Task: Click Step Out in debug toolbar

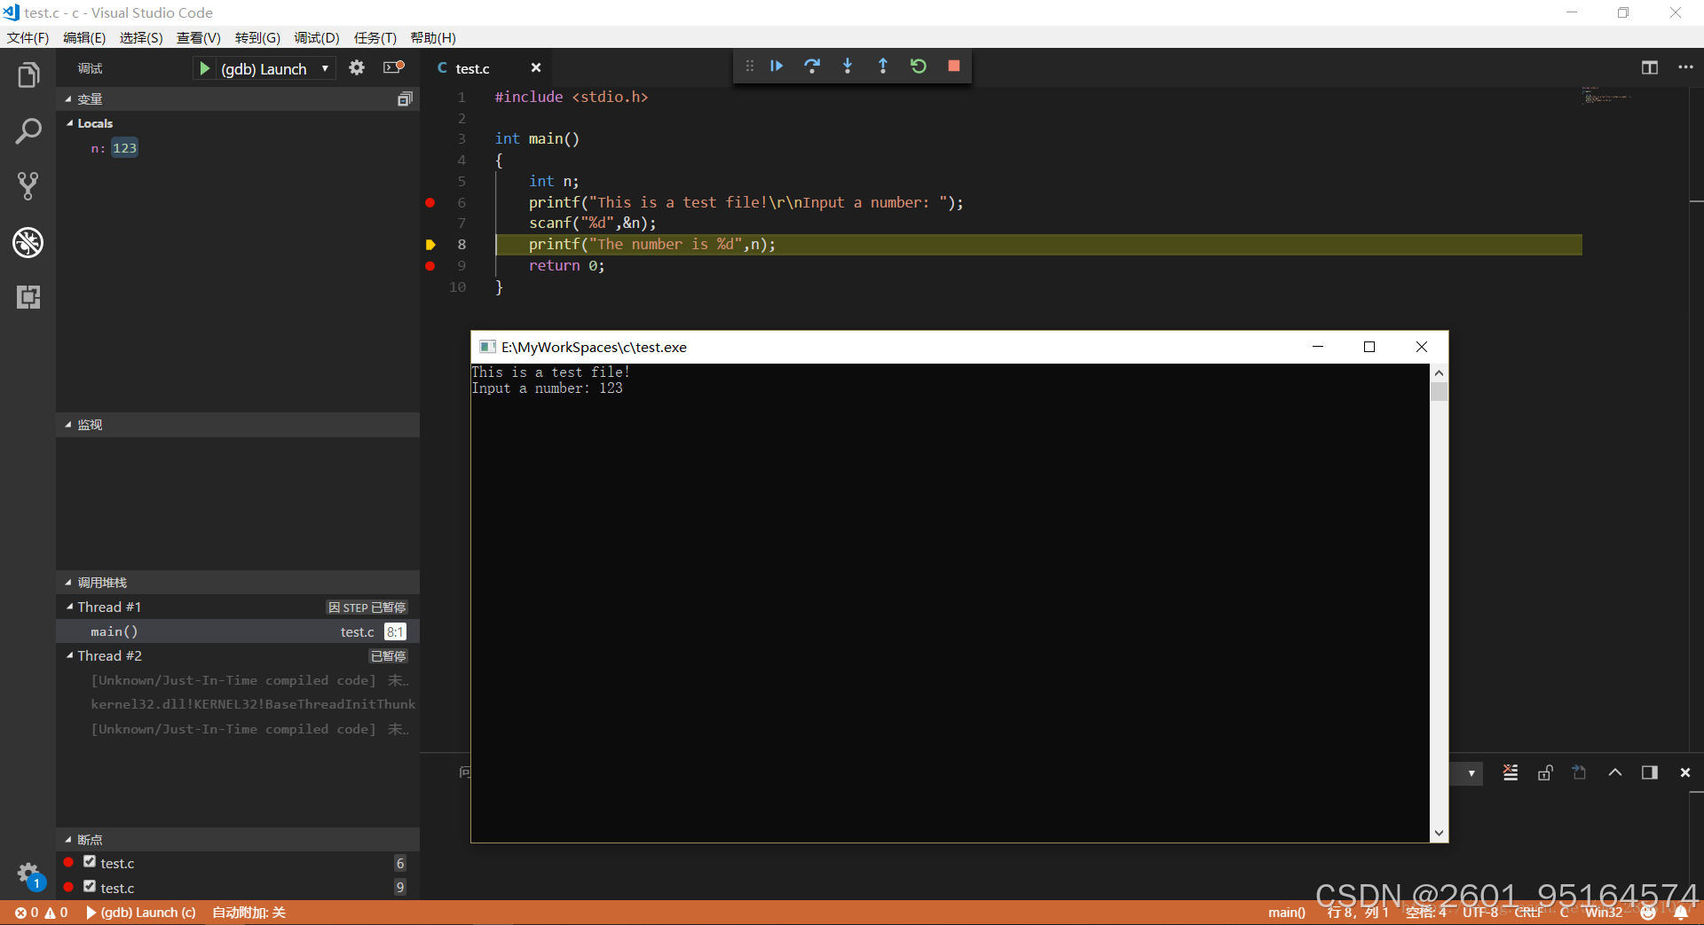Action: [x=883, y=66]
